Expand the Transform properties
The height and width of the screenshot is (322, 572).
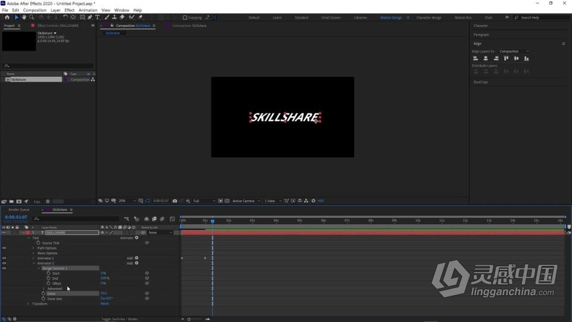click(28, 304)
